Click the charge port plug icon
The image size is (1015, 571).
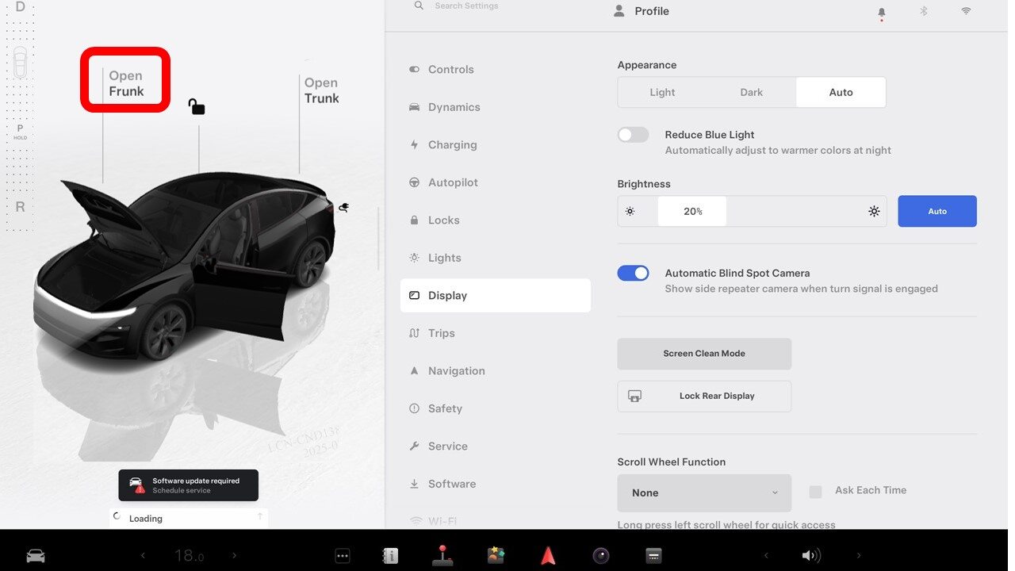click(x=343, y=207)
